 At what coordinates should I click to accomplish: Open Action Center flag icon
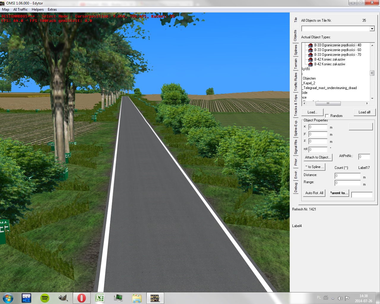[x=347, y=298]
